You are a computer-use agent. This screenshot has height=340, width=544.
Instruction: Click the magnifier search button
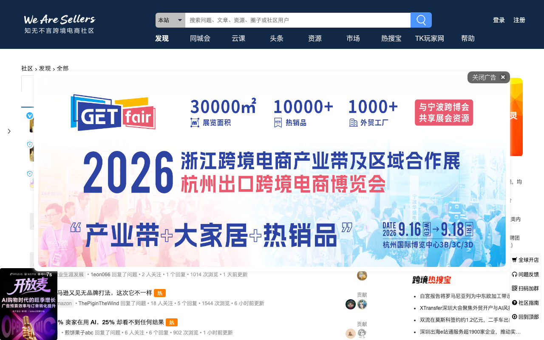tap(421, 20)
